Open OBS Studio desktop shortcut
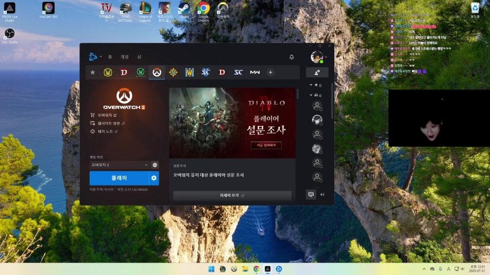Image resolution: width=490 pixels, height=275 pixels. [9, 36]
